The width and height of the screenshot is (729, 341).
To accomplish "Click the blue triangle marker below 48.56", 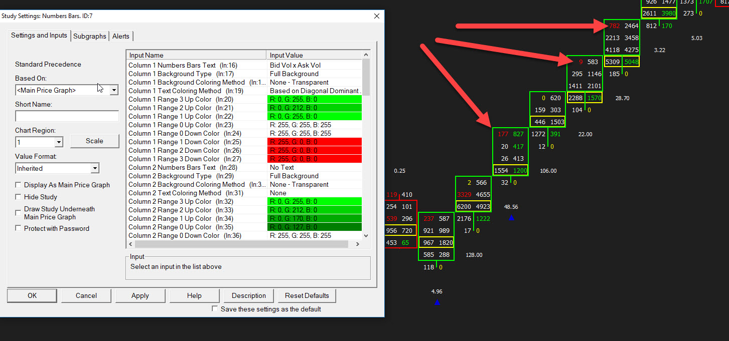I will [x=511, y=218].
